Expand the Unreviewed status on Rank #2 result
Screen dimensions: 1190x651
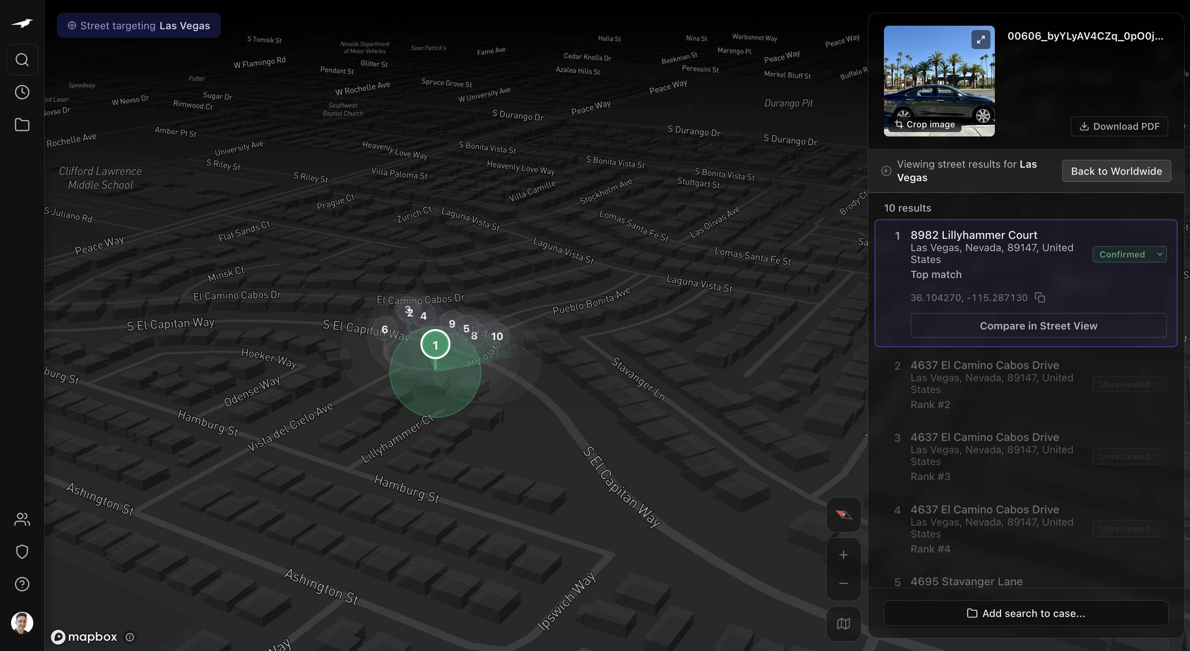point(1129,384)
